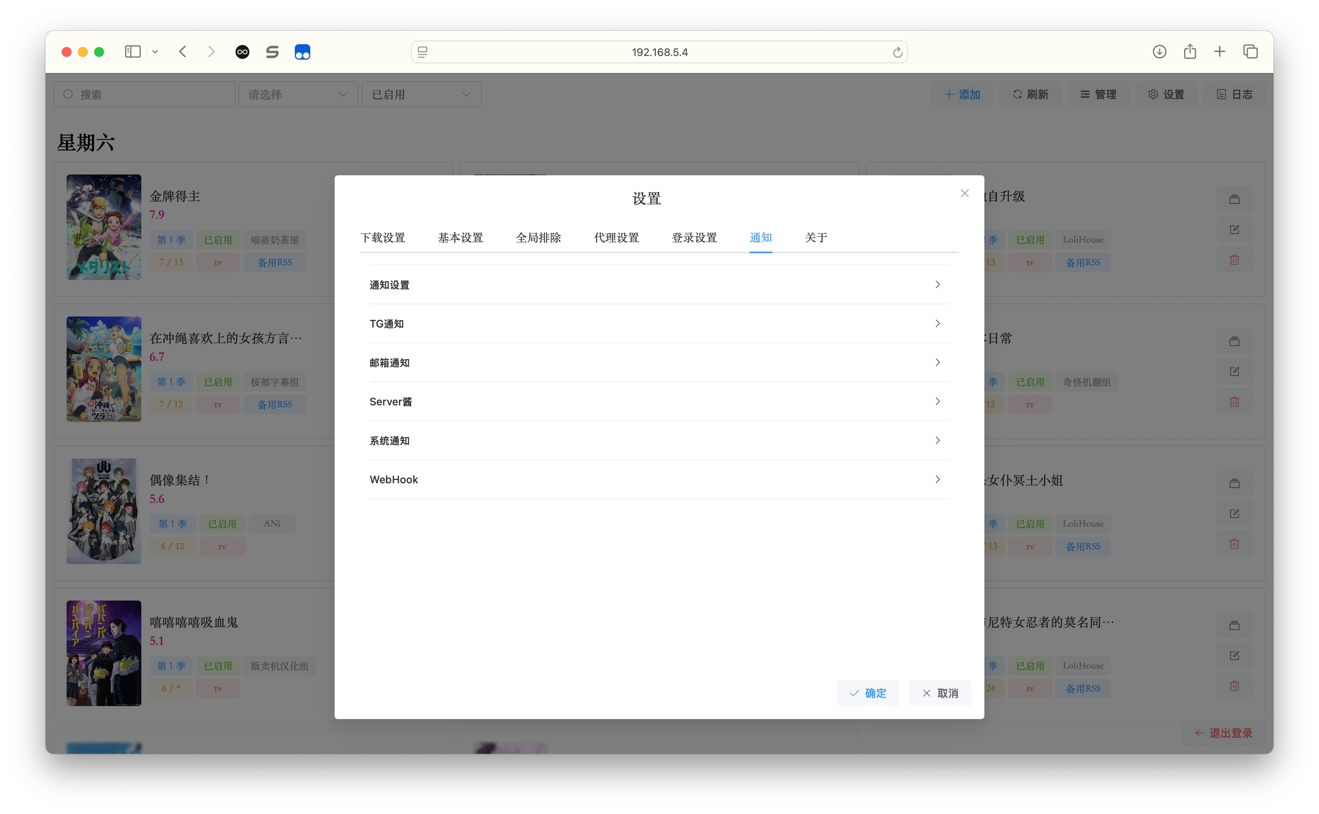This screenshot has height=814, width=1319.
Task: Switch to the 关于 tab
Action: pyautogui.click(x=815, y=237)
